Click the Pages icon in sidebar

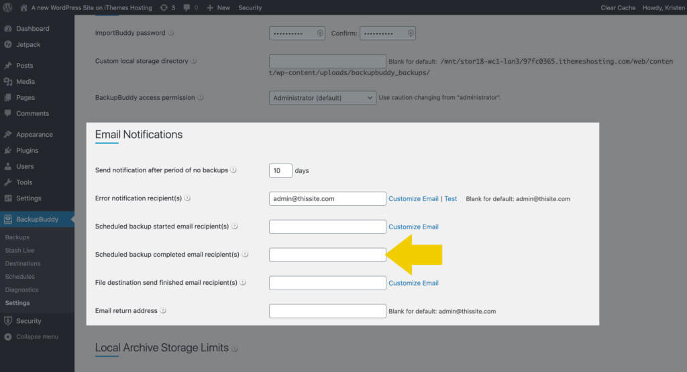click(8, 97)
